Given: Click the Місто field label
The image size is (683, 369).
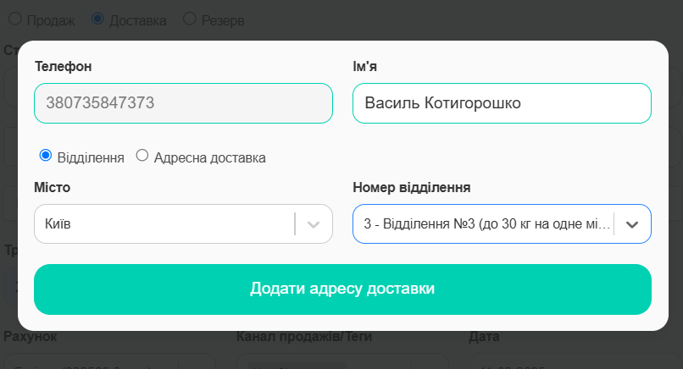Looking at the screenshot, I should (53, 188).
